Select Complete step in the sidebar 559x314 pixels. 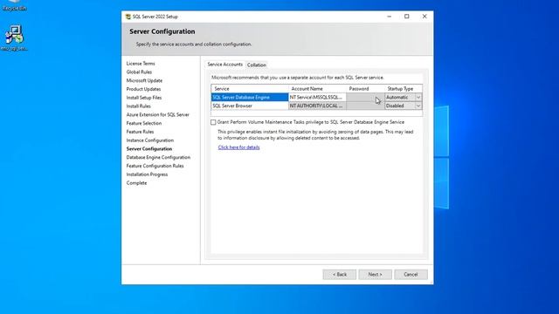136,183
